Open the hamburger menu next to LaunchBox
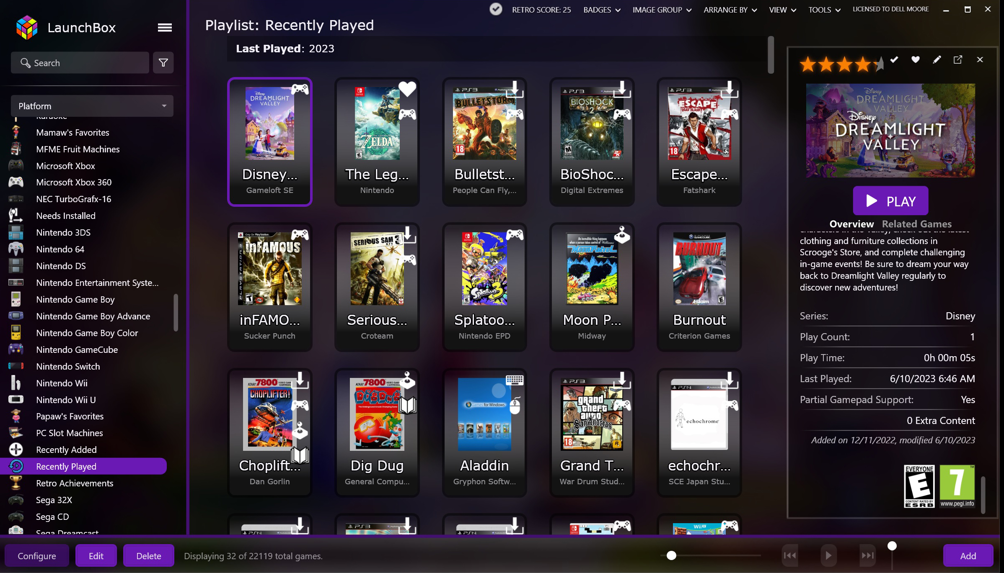Screen dimensions: 1004x573 click(x=165, y=28)
